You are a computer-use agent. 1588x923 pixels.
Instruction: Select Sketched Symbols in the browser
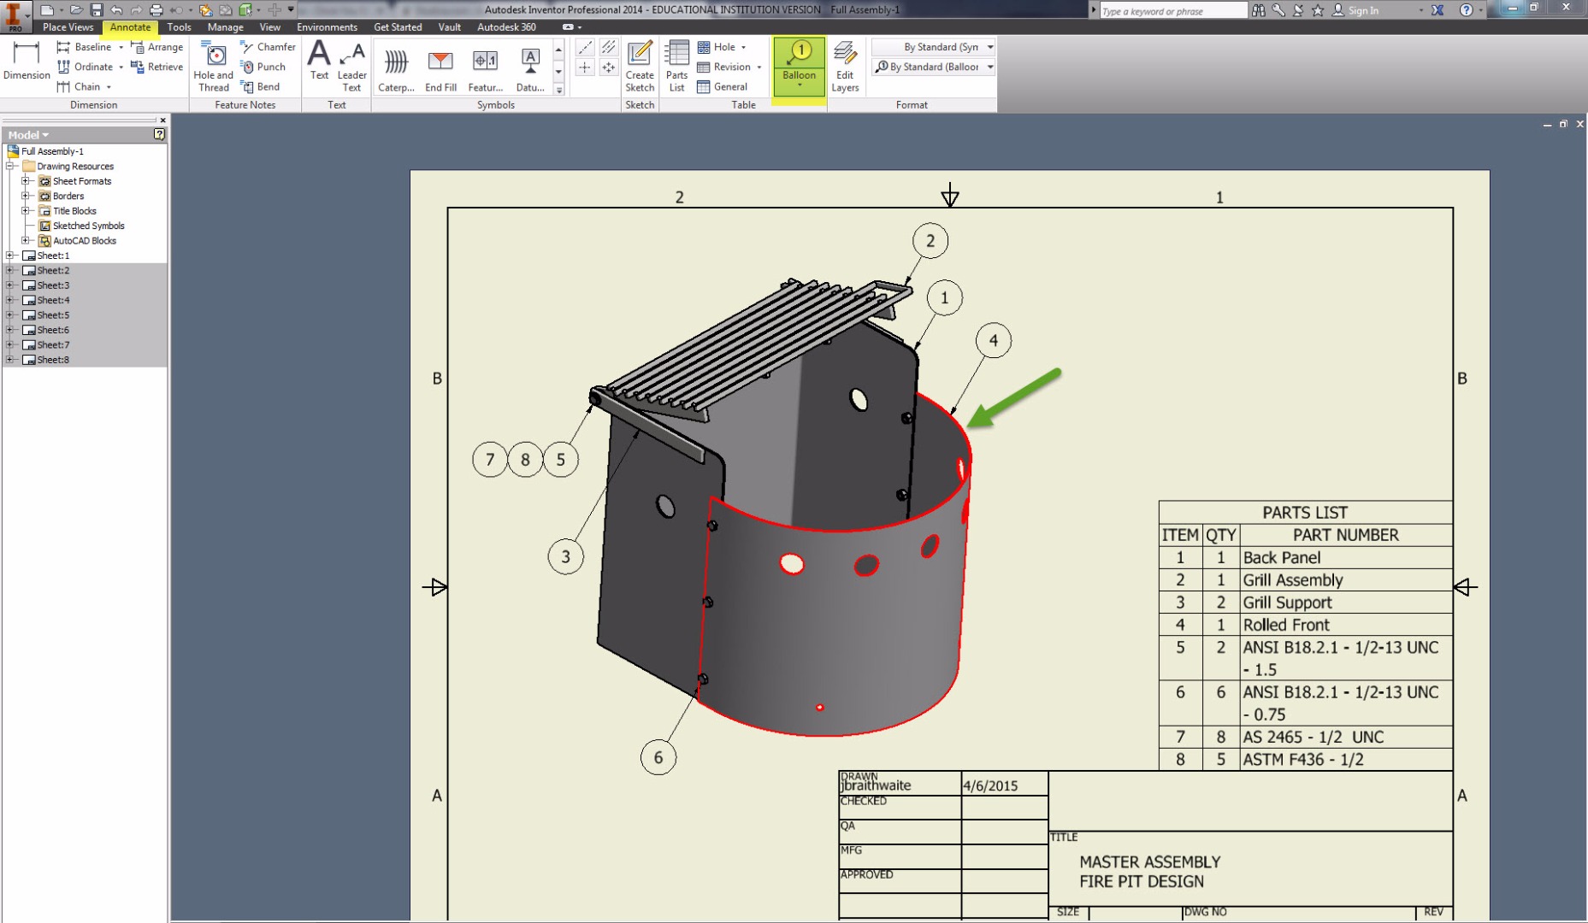(x=88, y=226)
